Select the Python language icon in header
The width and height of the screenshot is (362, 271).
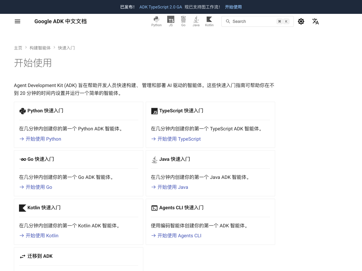[x=156, y=21]
